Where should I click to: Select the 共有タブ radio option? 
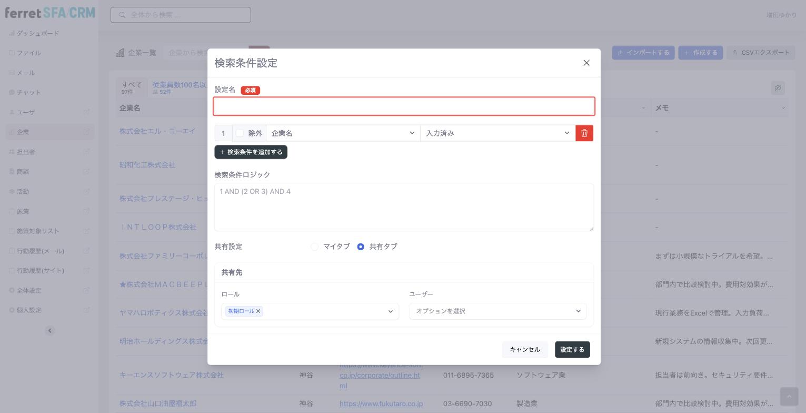(361, 247)
